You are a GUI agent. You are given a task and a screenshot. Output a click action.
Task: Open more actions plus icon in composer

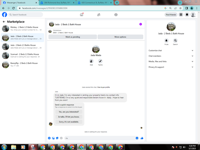pyautogui.click(x=49, y=138)
